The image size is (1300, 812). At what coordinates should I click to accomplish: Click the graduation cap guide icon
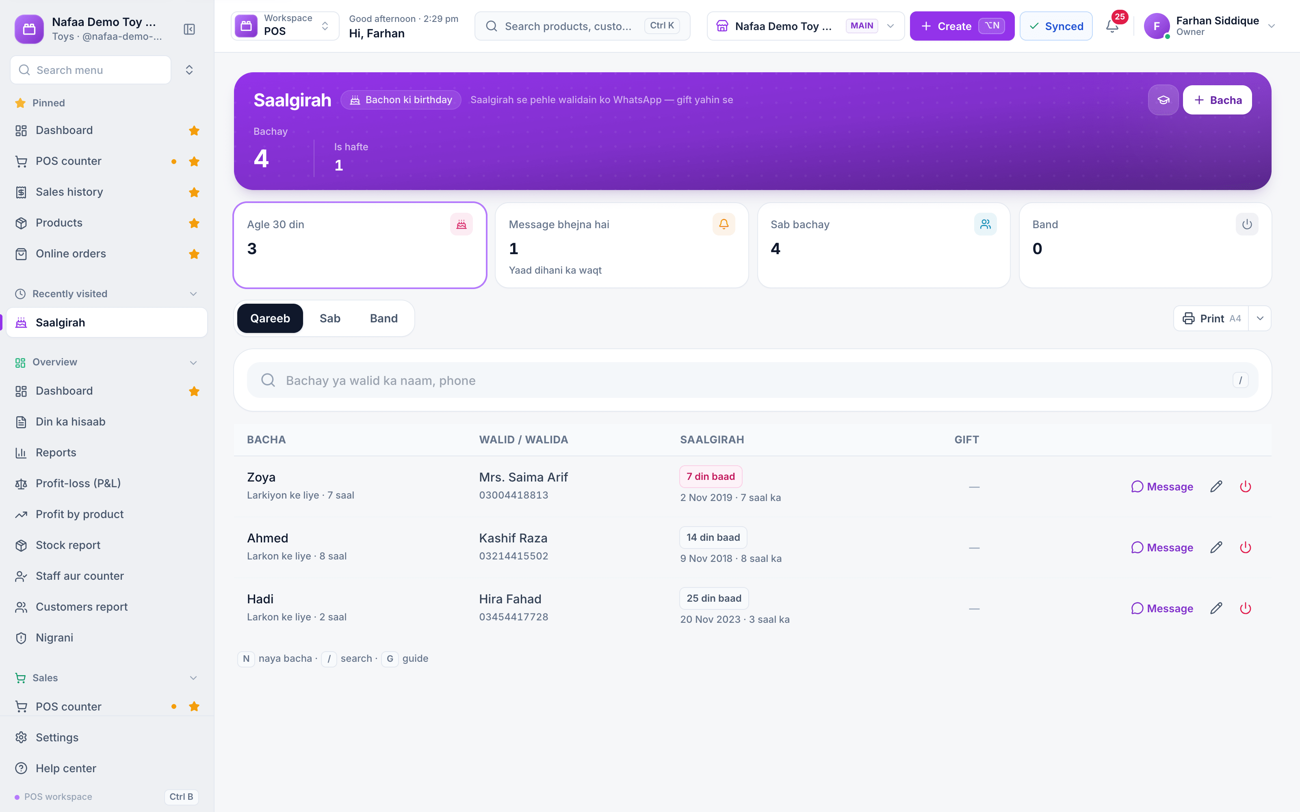(1163, 100)
